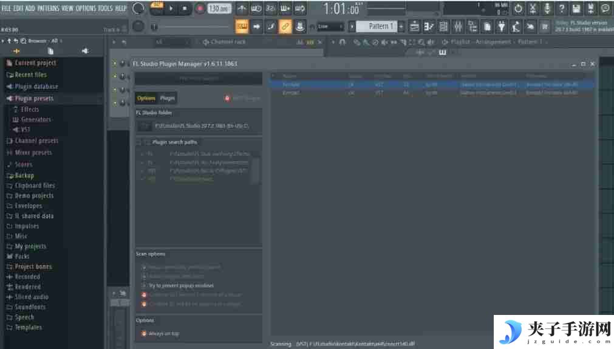Image resolution: width=614 pixels, height=349 pixels.
Task: Open the Generators subfolder under Plugin presets
Action: [36, 120]
